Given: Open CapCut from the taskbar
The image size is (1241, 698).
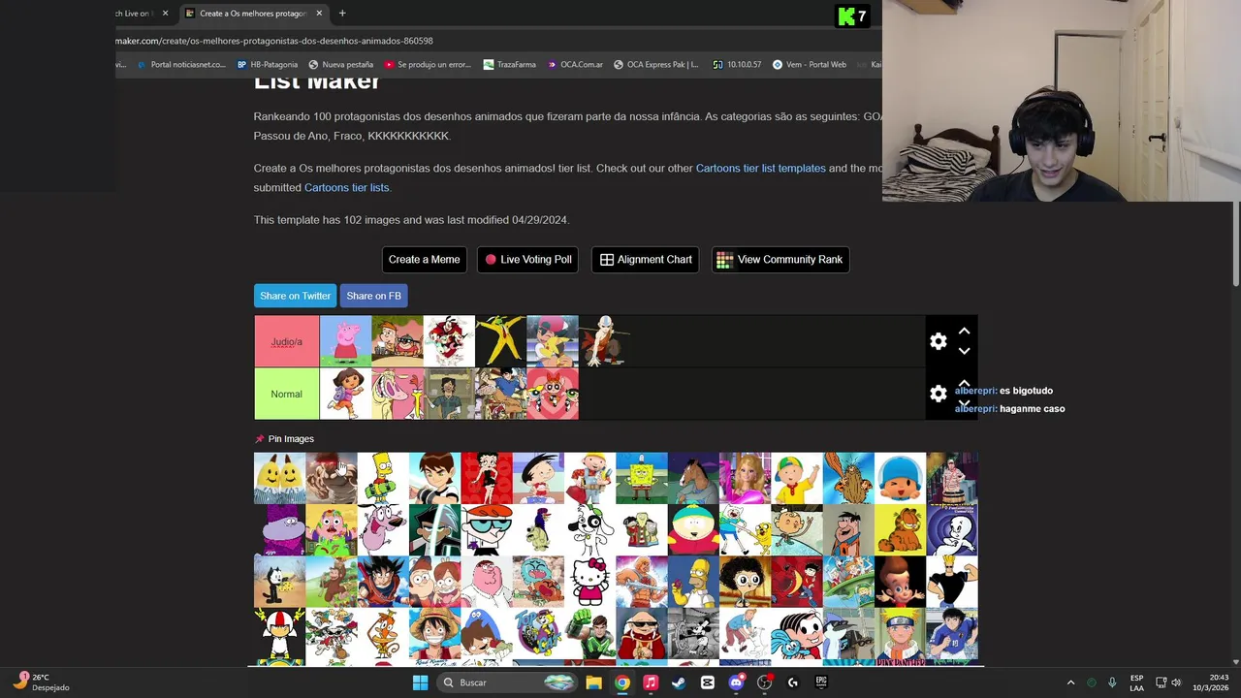Looking at the screenshot, I should click(x=708, y=682).
